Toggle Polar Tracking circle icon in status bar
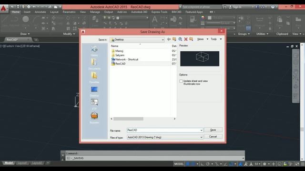This screenshot has width=305, height=171. pos(208,164)
